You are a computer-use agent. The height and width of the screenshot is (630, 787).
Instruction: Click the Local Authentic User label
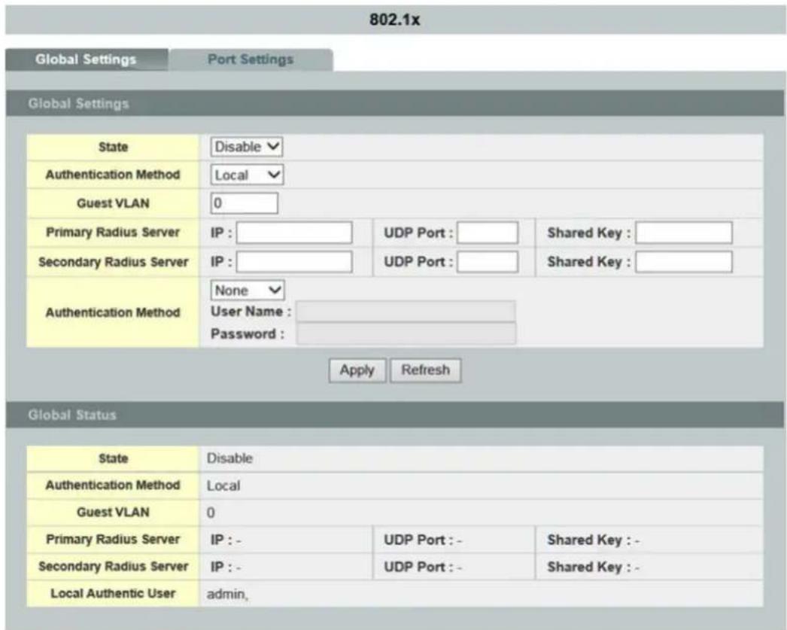tap(113, 593)
